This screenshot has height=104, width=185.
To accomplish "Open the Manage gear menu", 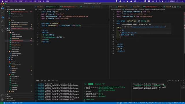I will 2,99.
